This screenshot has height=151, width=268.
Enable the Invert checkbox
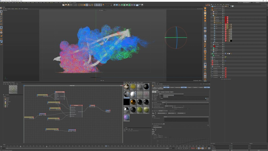pyautogui.click(x=183, y=106)
